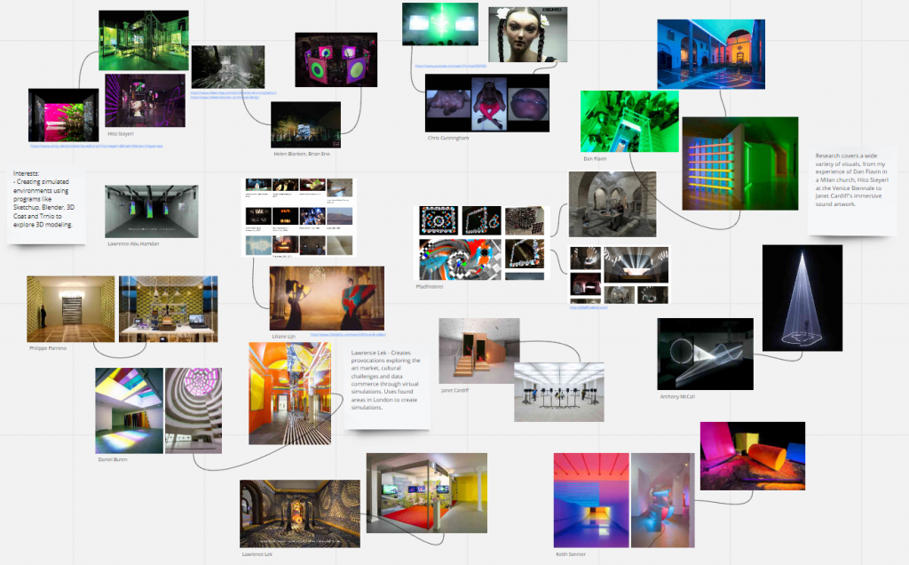Select the costumed figures Liliane Lijn image
Screen dimensions: 909x565
327,298
